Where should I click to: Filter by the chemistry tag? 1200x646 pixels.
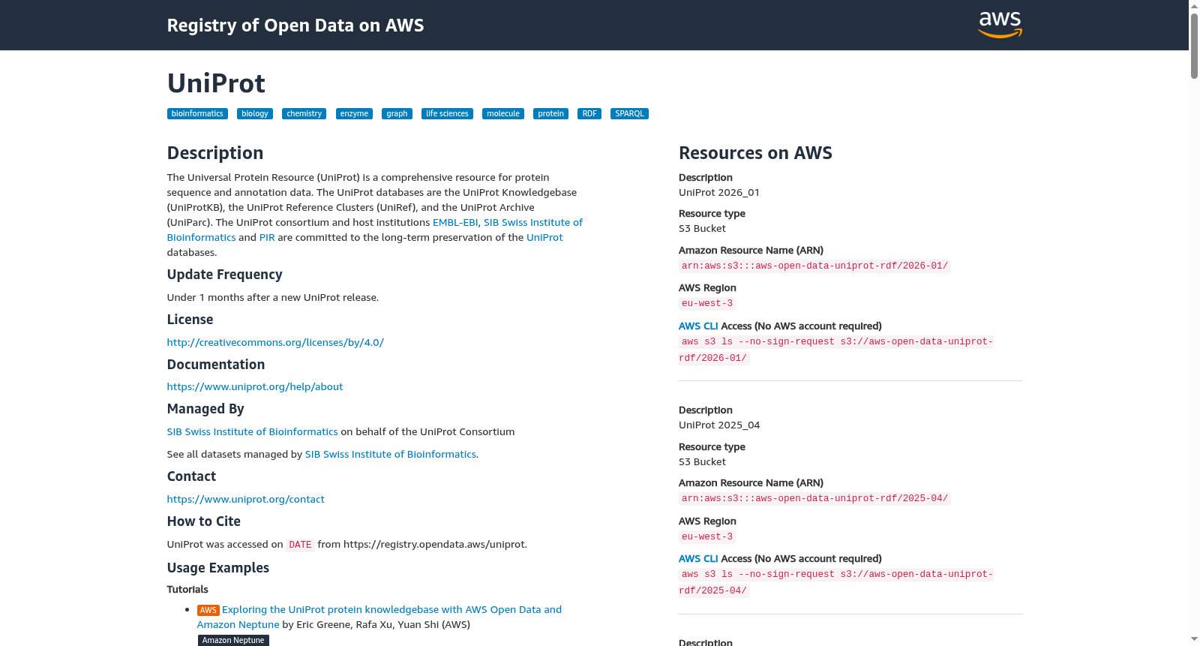304,114
